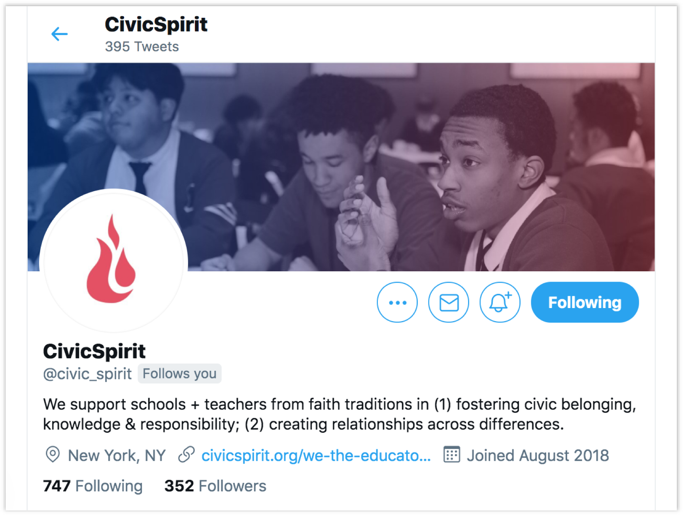Select the @civic_spirit handle text
The image size is (683, 515).
tap(87, 374)
